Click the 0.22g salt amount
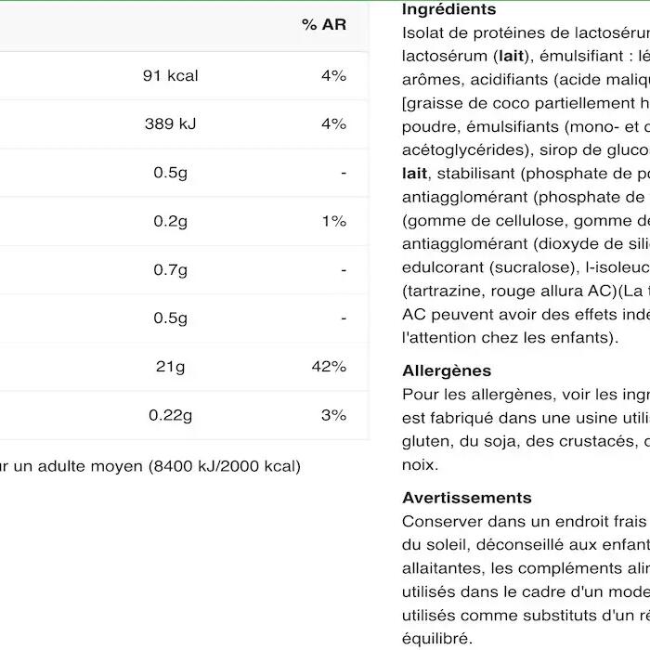 coord(170,415)
